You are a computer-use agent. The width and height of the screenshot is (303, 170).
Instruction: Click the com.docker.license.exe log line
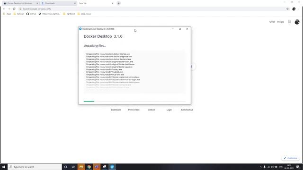[108, 54]
